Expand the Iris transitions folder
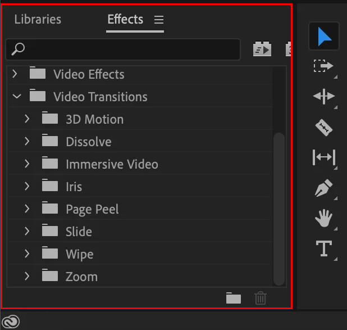 27,186
